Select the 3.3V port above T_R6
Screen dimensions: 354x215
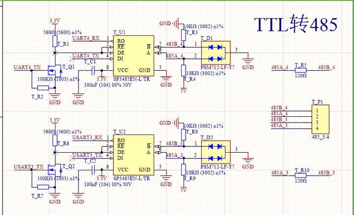click(54, 120)
